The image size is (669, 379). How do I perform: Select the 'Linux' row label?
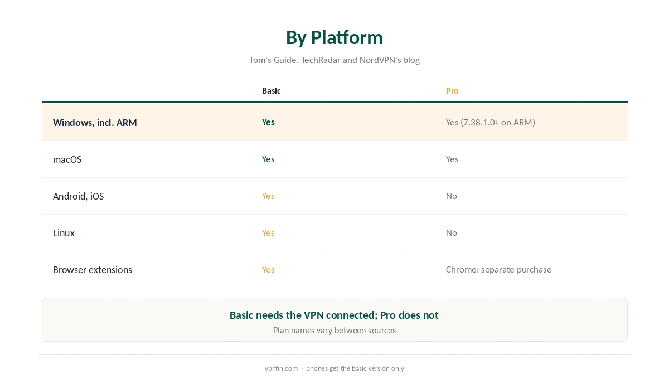coord(64,233)
